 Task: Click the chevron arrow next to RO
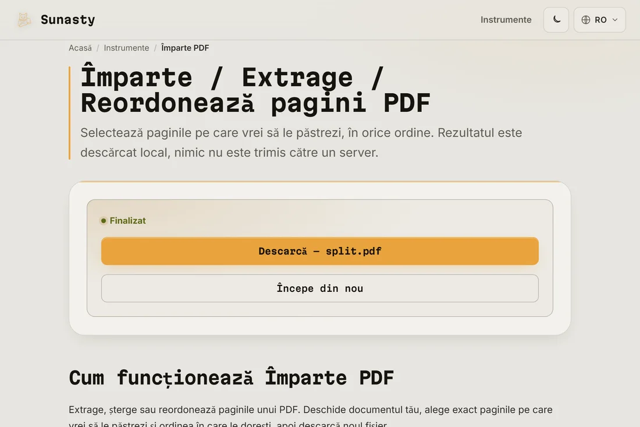[x=615, y=20]
